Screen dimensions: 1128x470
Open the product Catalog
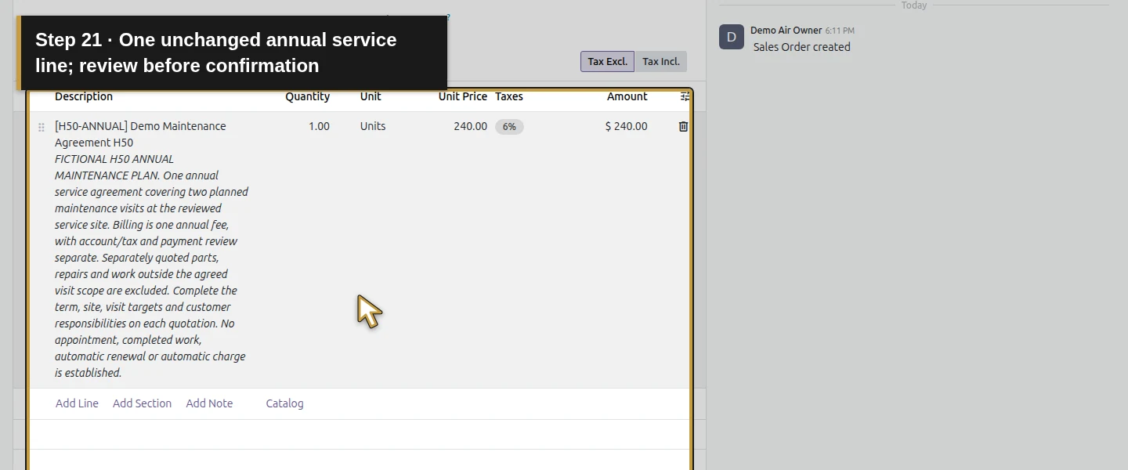[284, 403]
